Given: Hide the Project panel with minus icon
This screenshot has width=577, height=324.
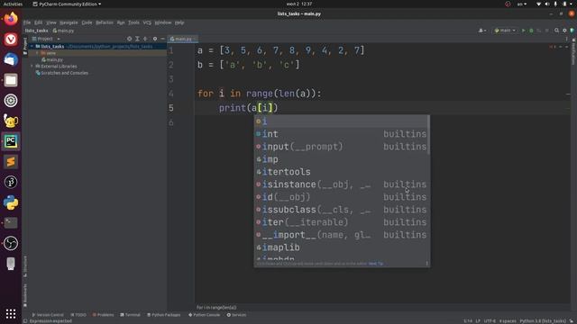Looking at the screenshot, I should 162,39.
